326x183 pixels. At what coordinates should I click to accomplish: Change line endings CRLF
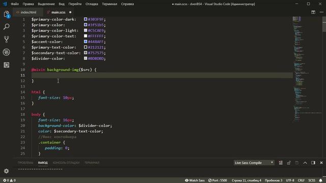[x=301, y=180]
